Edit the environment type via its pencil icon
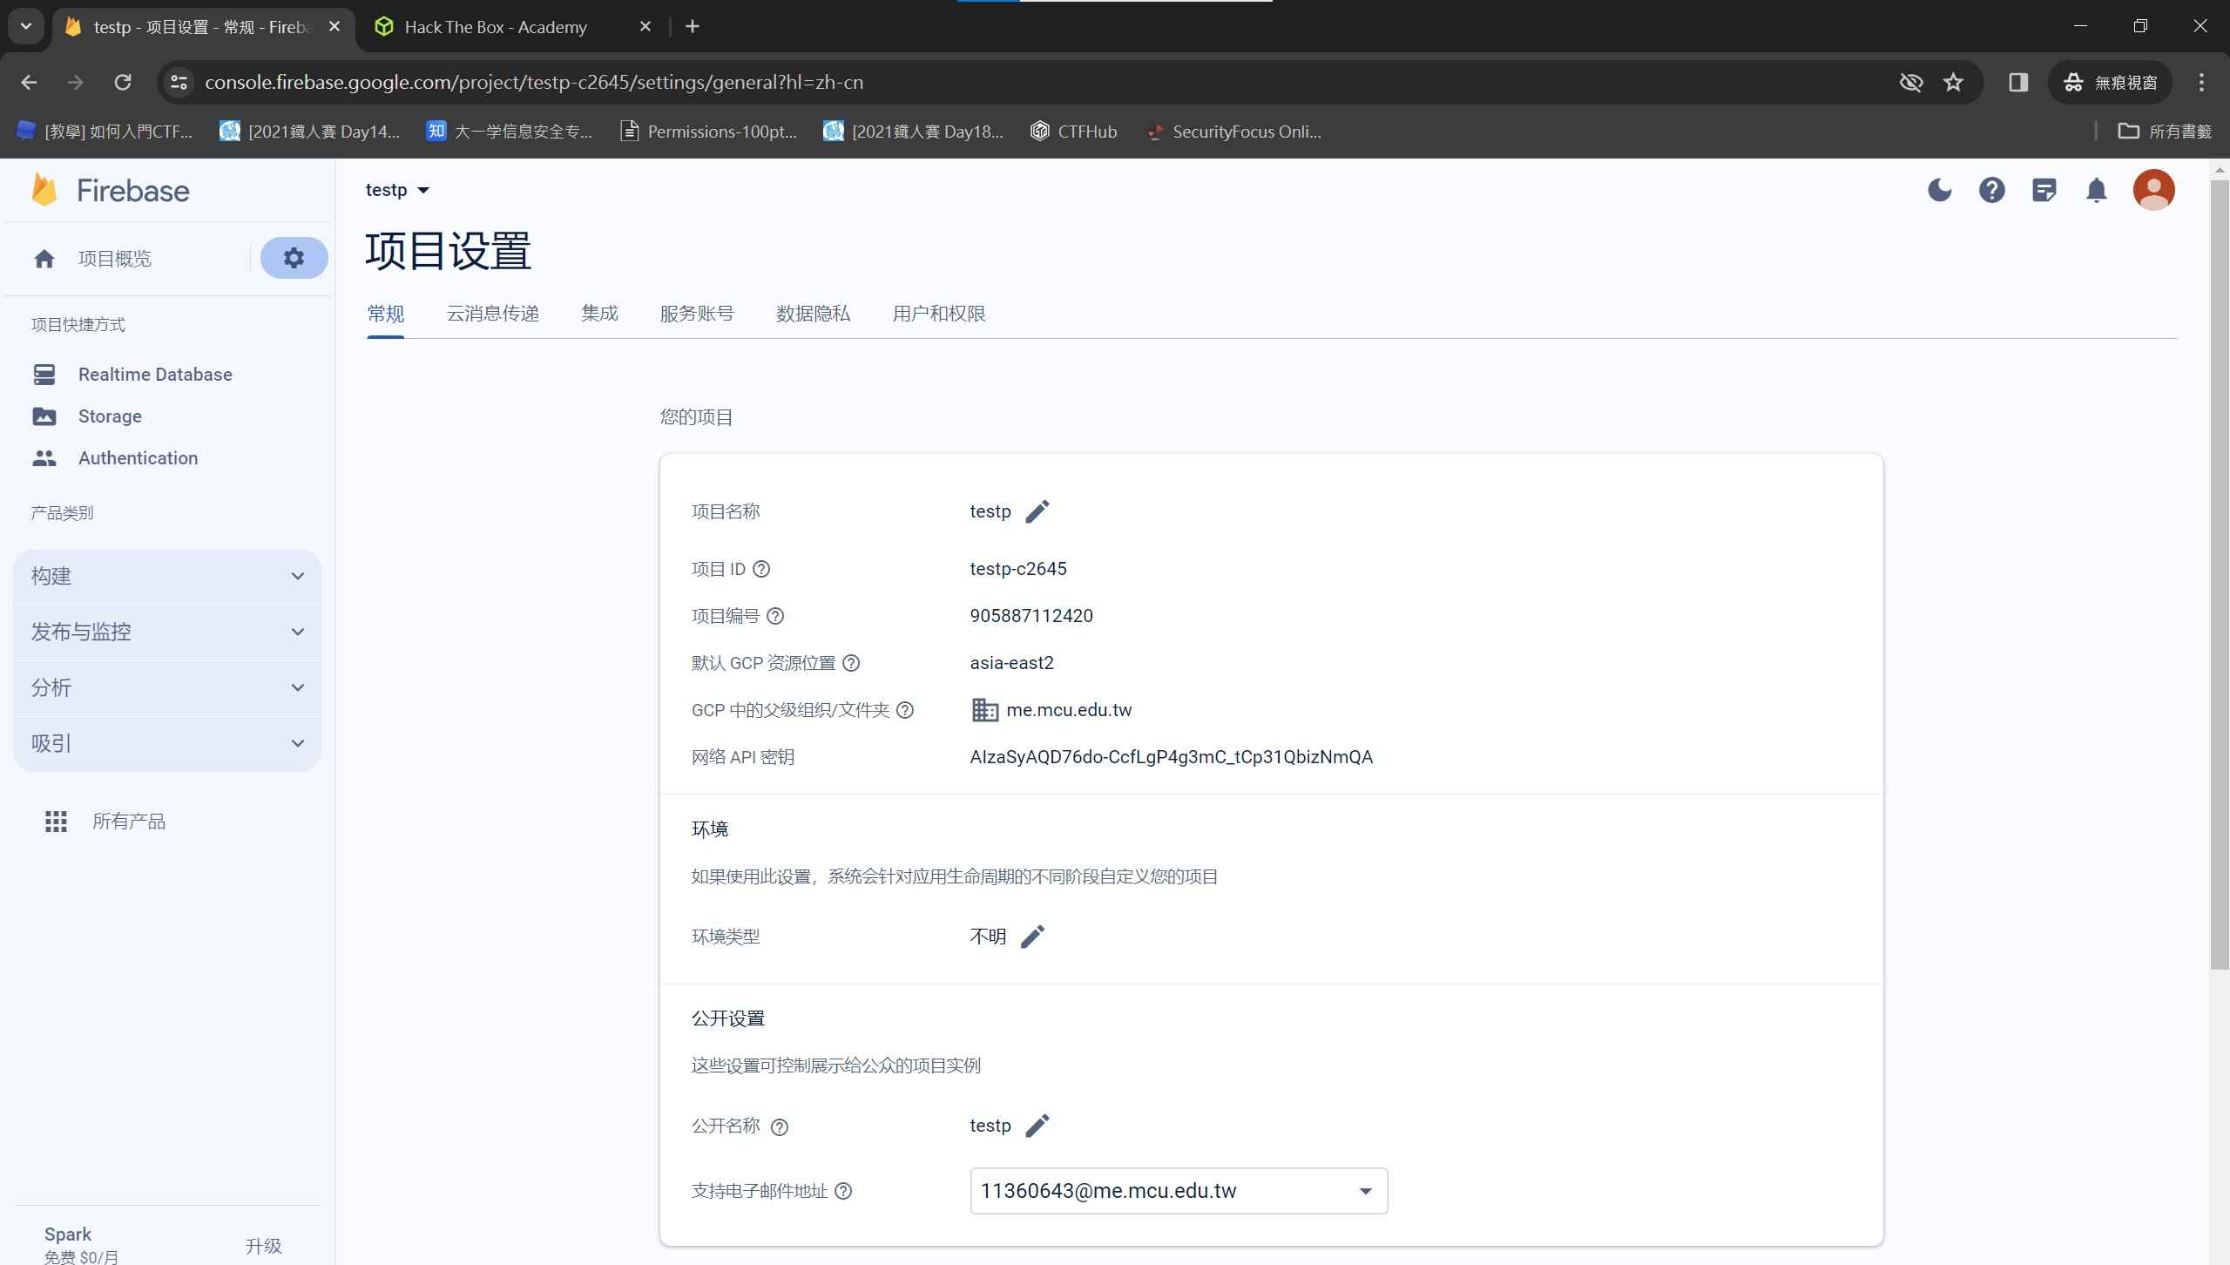Screen dimensions: 2230x1265 [x=1032, y=937]
